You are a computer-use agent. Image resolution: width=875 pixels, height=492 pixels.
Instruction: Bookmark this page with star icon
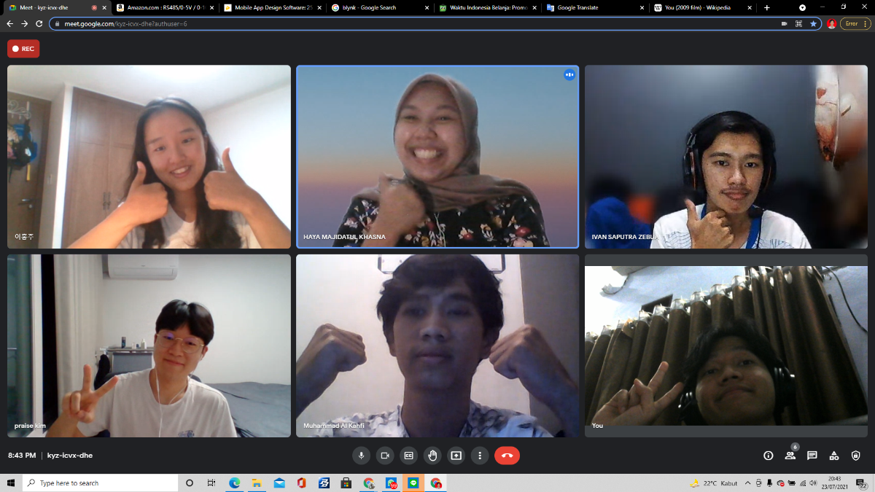click(813, 23)
